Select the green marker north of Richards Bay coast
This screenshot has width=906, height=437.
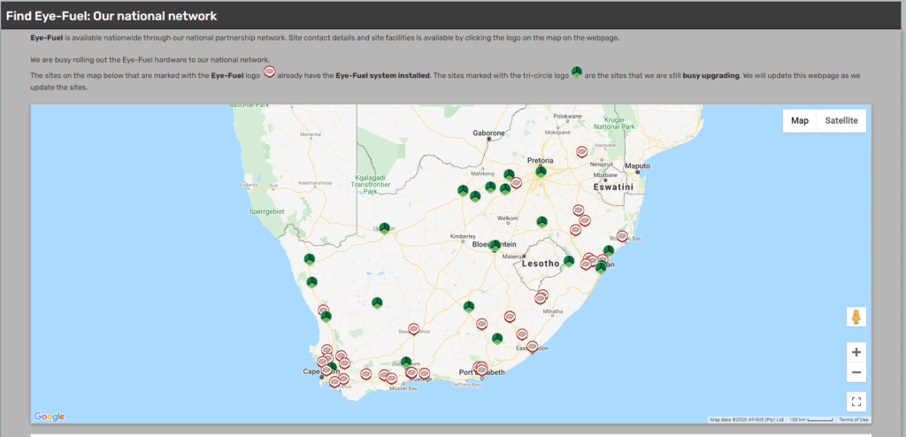609,251
